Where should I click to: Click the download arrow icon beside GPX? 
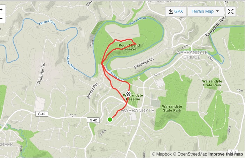pyautogui.click(x=170, y=11)
